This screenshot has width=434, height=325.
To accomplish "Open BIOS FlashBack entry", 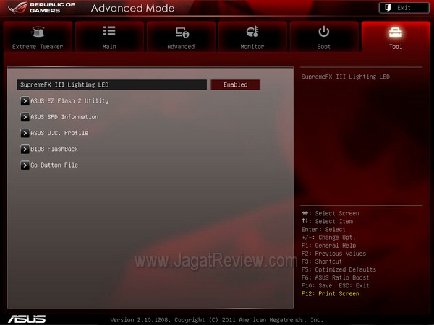I will pos(54,149).
